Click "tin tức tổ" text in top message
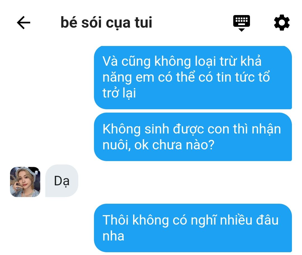The image size is (302, 255). 243,77
